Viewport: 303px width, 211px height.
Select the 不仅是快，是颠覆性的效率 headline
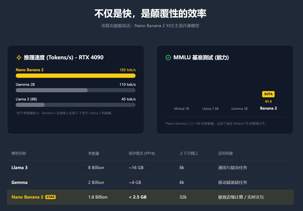click(x=150, y=14)
